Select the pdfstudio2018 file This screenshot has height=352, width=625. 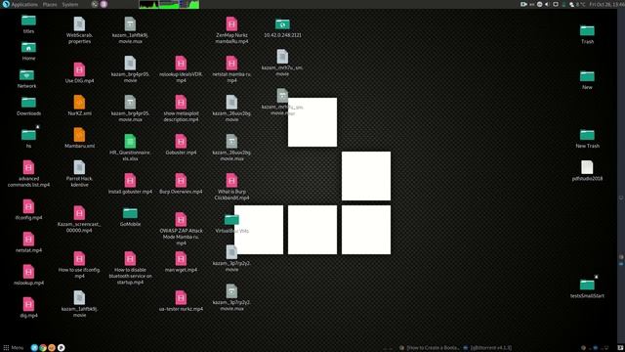(x=587, y=171)
